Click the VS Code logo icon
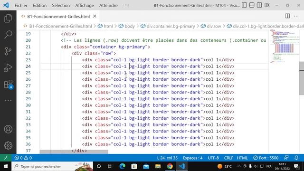 pyautogui.click(x=6, y=5)
